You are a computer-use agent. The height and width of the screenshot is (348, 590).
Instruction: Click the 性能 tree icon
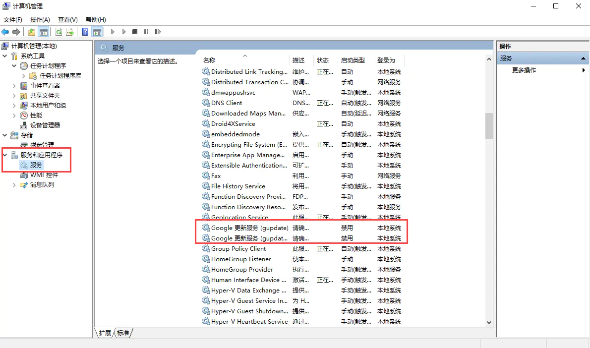tap(24, 116)
